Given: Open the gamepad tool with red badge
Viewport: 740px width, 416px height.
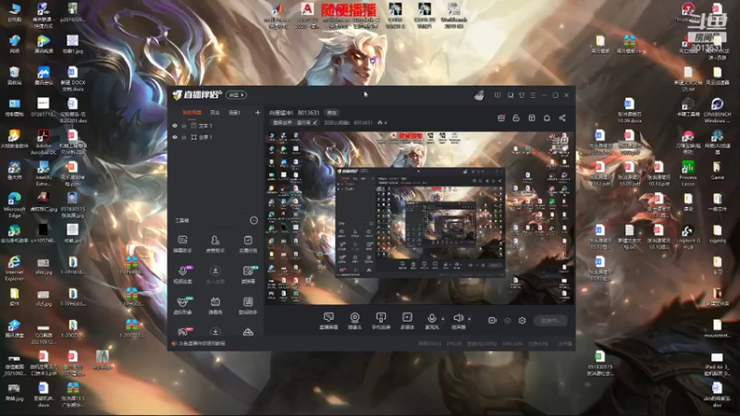Looking at the screenshot, I should 182,332.
